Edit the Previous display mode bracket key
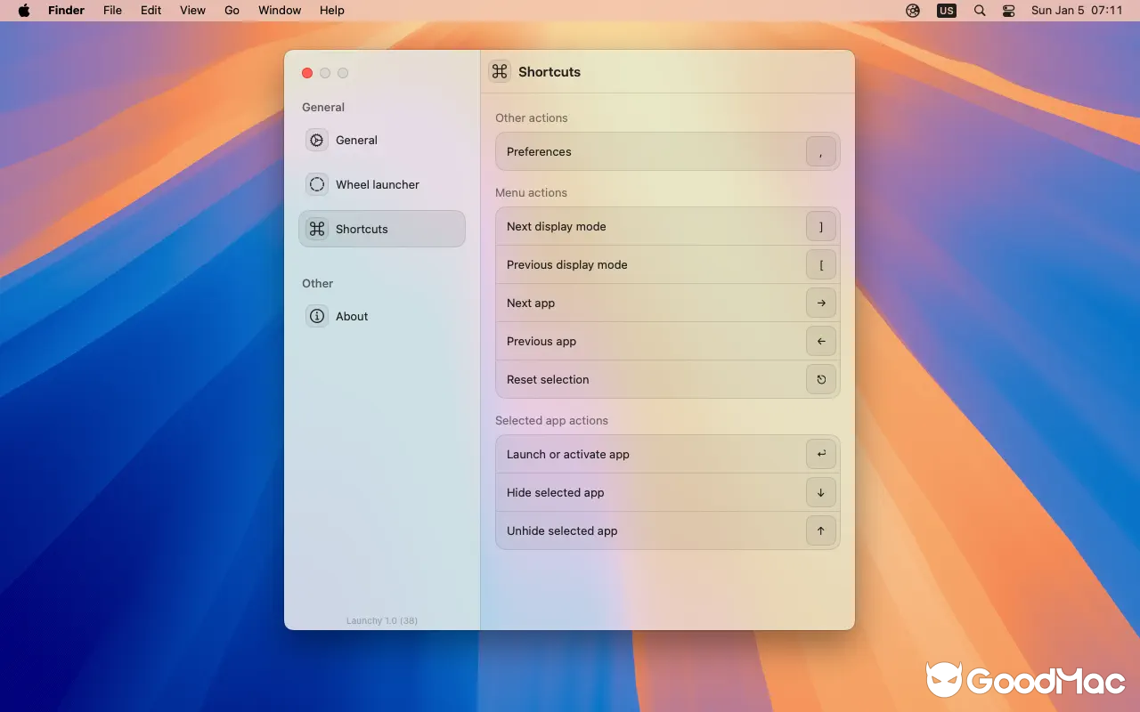This screenshot has width=1140, height=712. coord(821,264)
